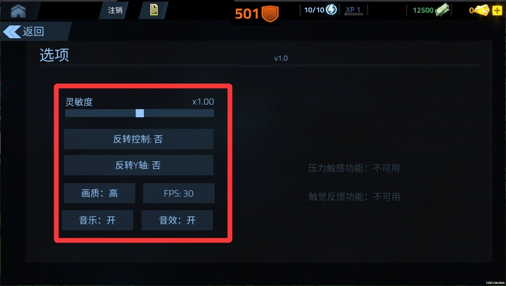Add gold with yellow plus icon

pyautogui.click(x=497, y=10)
